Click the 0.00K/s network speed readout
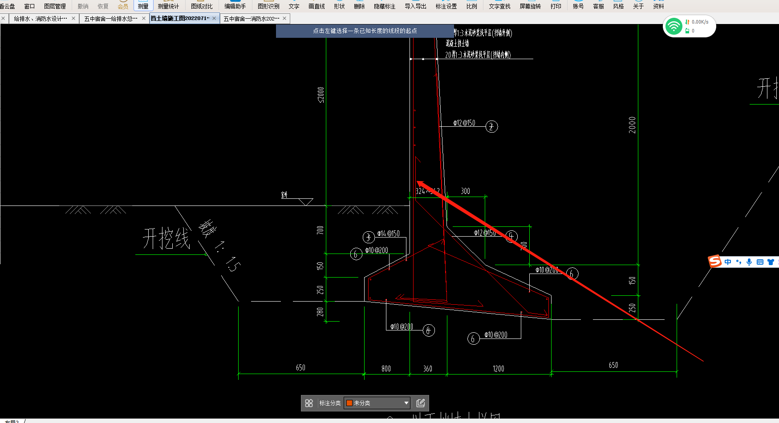The height and width of the screenshot is (423, 779). click(700, 22)
